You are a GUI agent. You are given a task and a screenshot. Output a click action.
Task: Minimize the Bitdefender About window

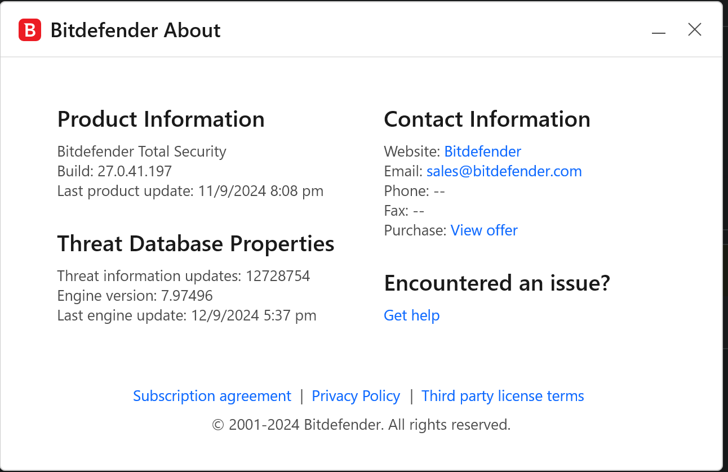(x=659, y=31)
